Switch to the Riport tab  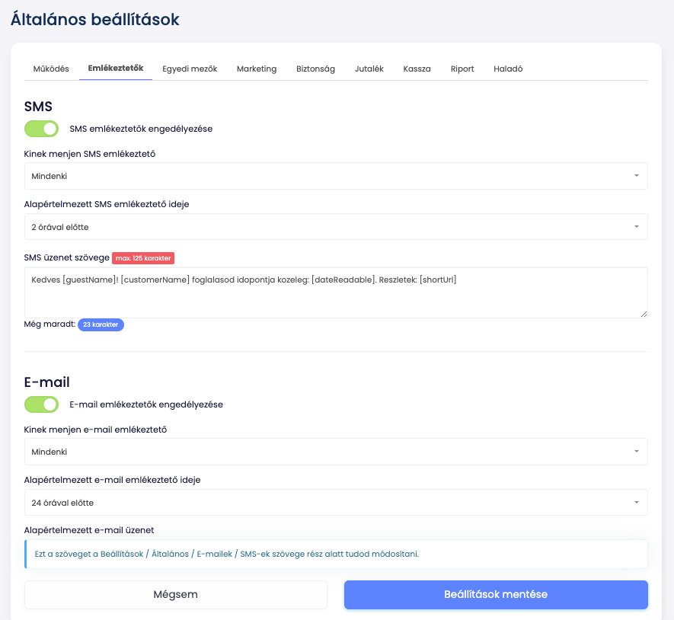tap(462, 69)
